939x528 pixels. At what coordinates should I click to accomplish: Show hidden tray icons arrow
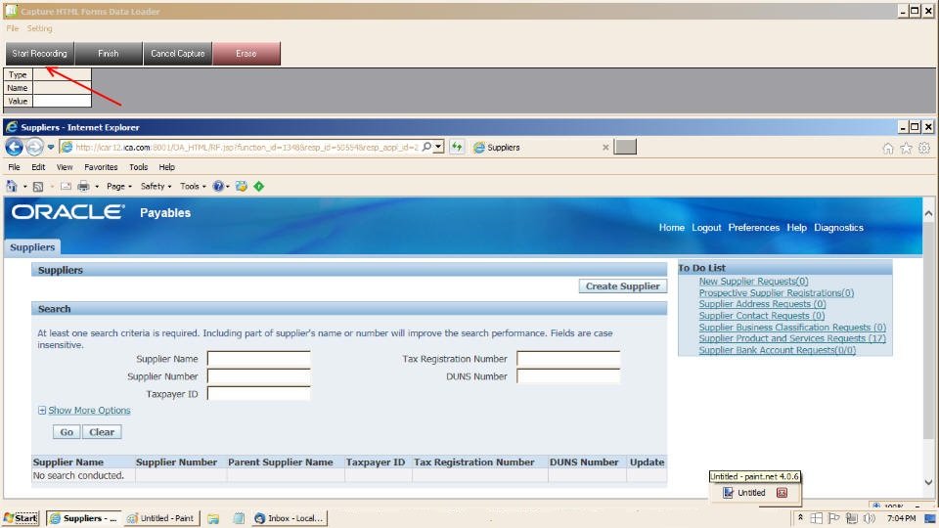800,517
